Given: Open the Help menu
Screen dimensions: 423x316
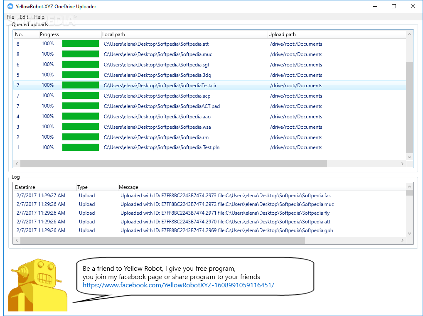Looking at the screenshot, I should tap(39, 17).
